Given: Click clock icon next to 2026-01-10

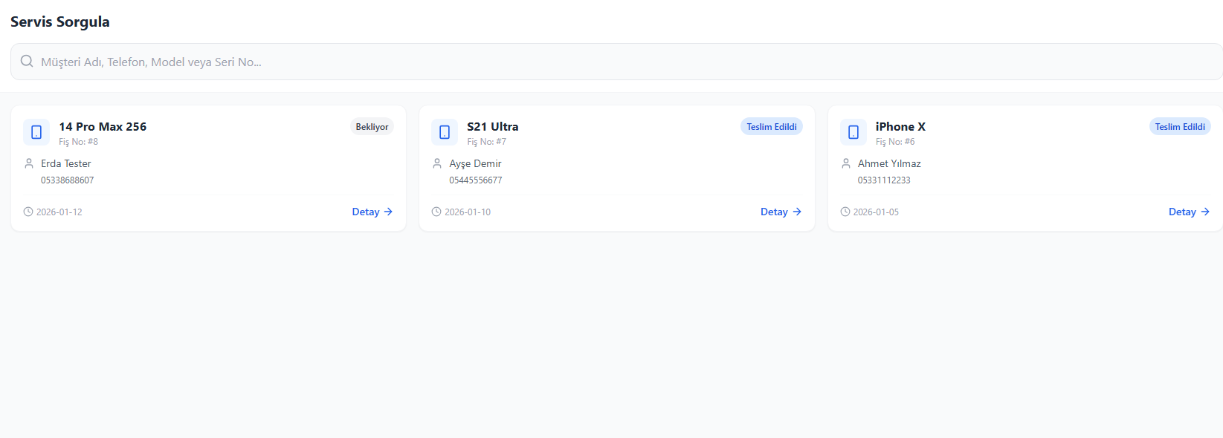Looking at the screenshot, I should click(x=436, y=212).
